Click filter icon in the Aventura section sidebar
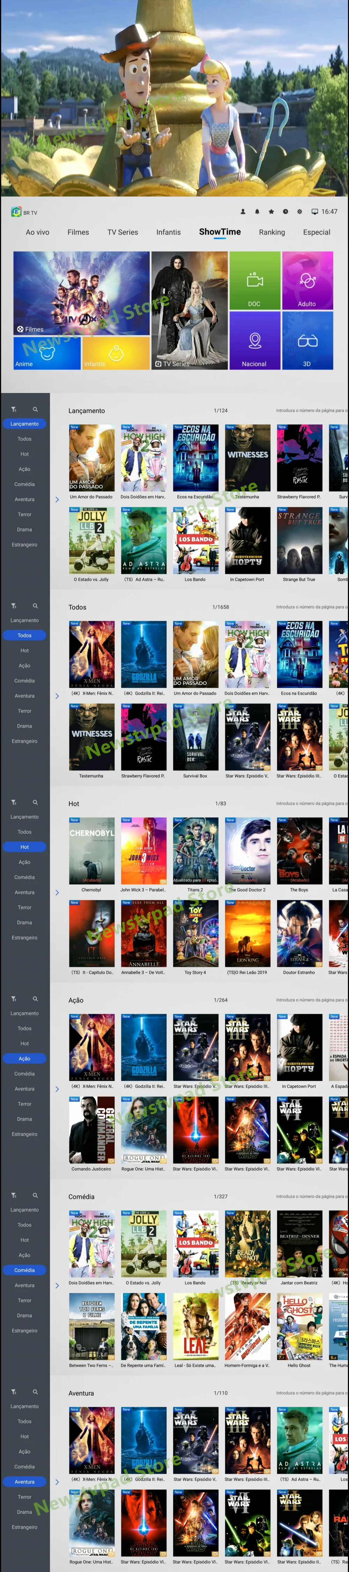Image resolution: width=349 pixels, height=1572 pixels. pyautogui.click(x=13, y=1392)
